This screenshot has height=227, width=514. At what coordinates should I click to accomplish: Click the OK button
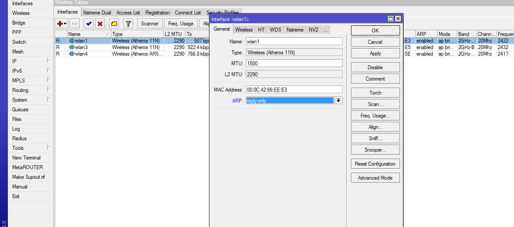(x=376, y=31)
